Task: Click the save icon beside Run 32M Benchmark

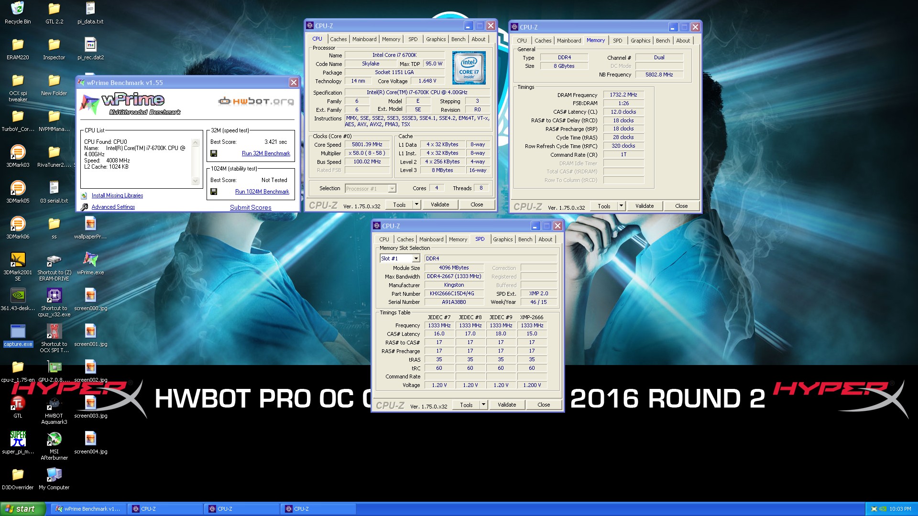Action: click(214, 153)
